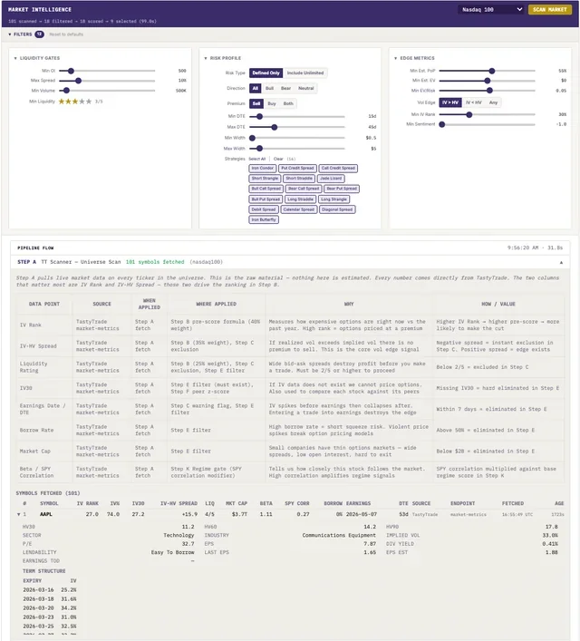
Task: Set Premium to Both
Action: point(288,103)
